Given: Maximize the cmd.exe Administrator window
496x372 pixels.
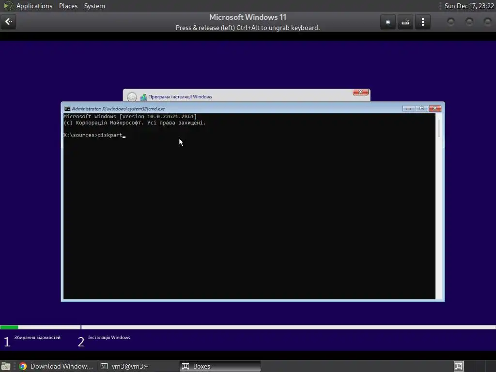Looking at the screenshot, I should pos(421,108).
